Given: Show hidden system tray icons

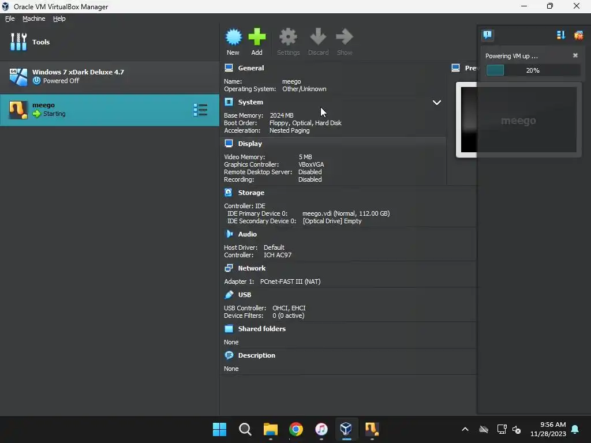Looking at the screenshot, I should 465,429.
